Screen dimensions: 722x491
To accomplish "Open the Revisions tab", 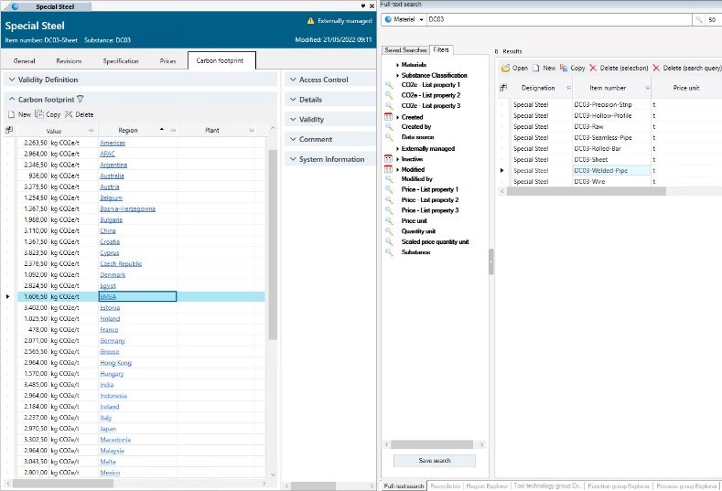I will (69, 60).
